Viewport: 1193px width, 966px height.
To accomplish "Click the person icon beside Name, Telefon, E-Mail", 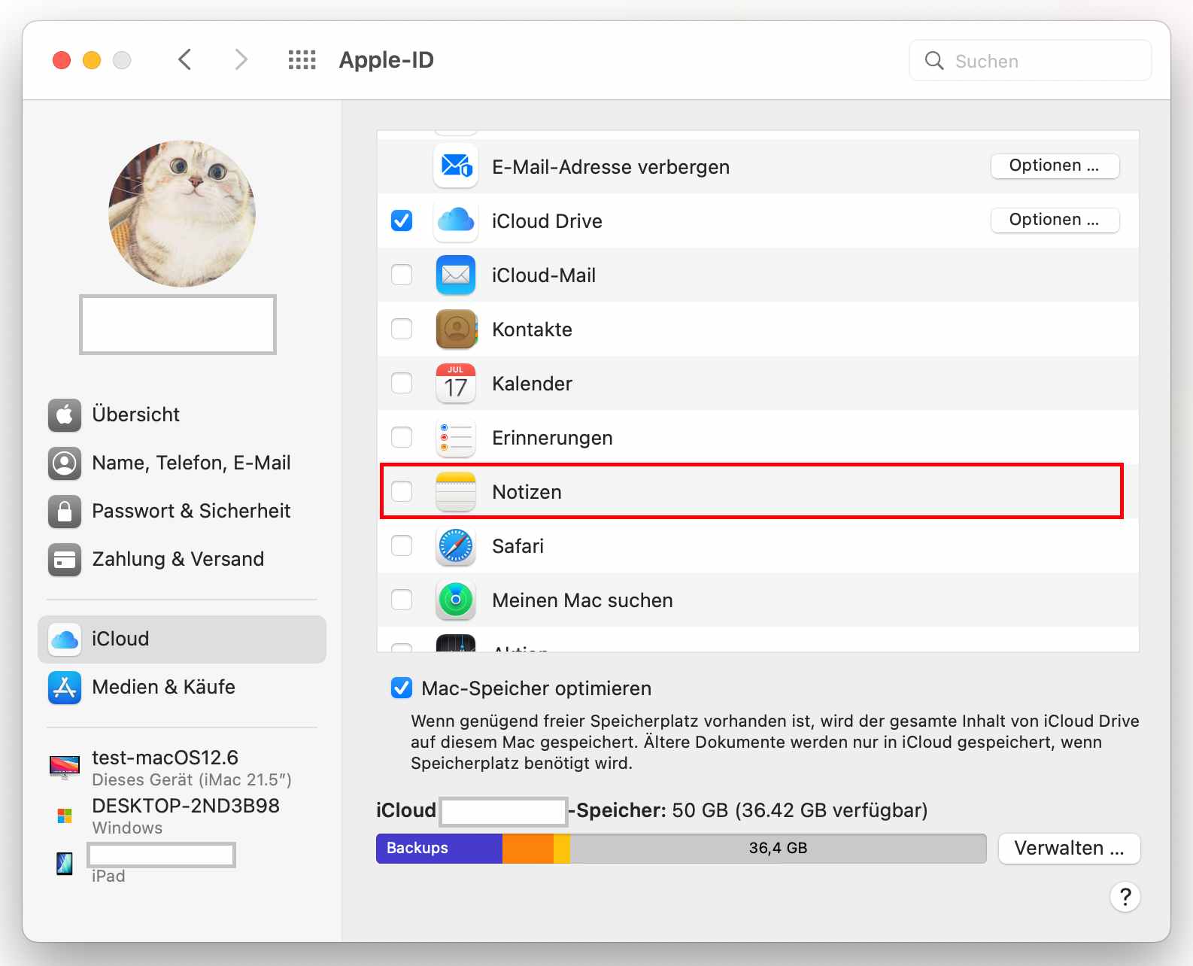I will (x=65, y=463).
